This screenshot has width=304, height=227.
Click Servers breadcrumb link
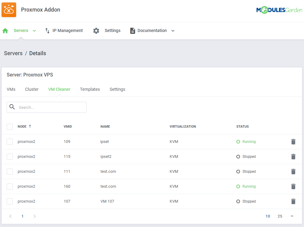point(13,53)
